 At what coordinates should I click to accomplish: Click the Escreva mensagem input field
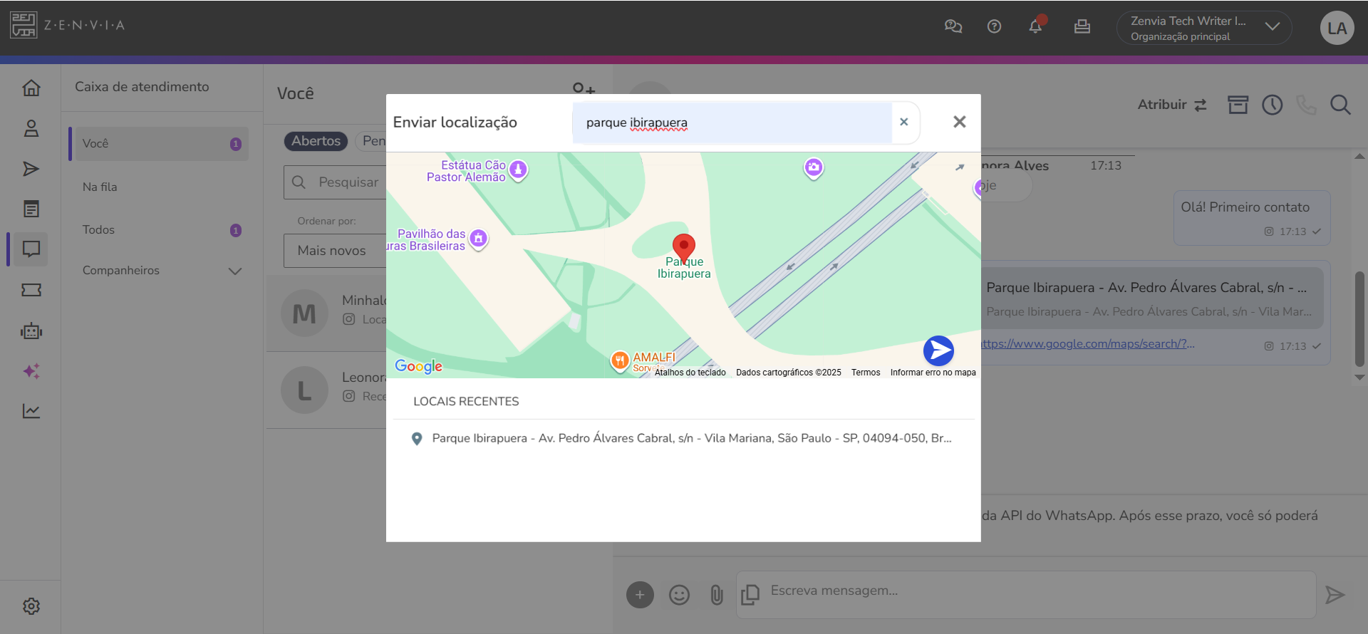(x=1026, y=595)
